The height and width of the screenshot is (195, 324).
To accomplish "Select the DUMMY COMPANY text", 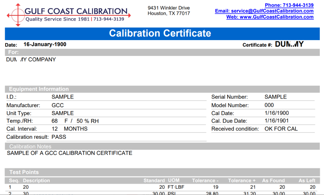I will [x=31, y=59].
